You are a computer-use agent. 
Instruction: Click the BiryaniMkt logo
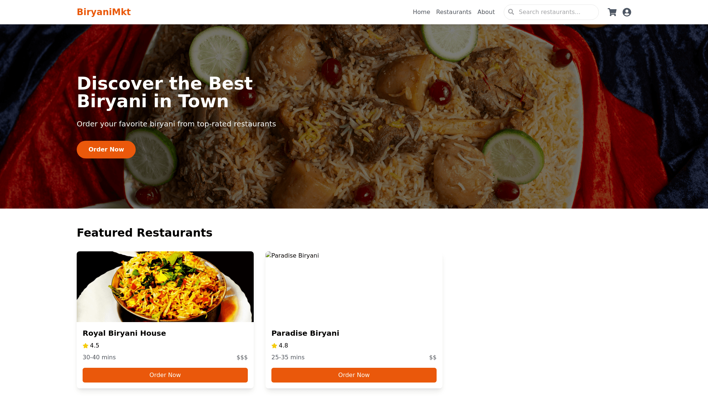click(104, 12)
